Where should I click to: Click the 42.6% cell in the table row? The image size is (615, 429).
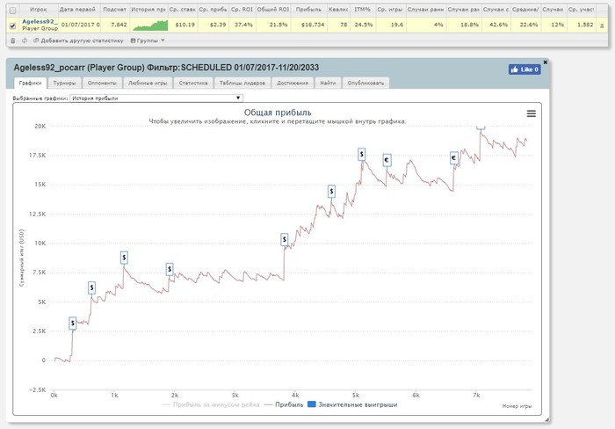pos(498,25)
